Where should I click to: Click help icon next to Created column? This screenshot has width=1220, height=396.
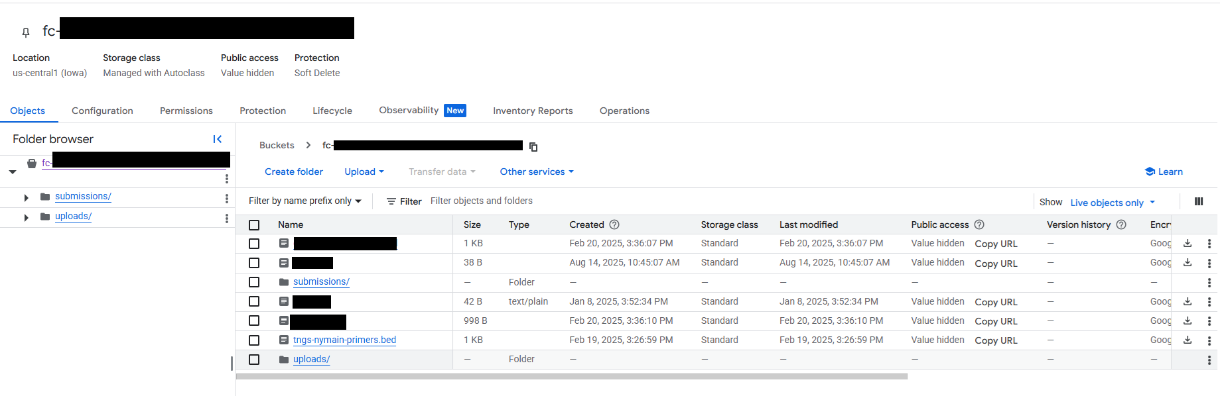pos(614,224)
